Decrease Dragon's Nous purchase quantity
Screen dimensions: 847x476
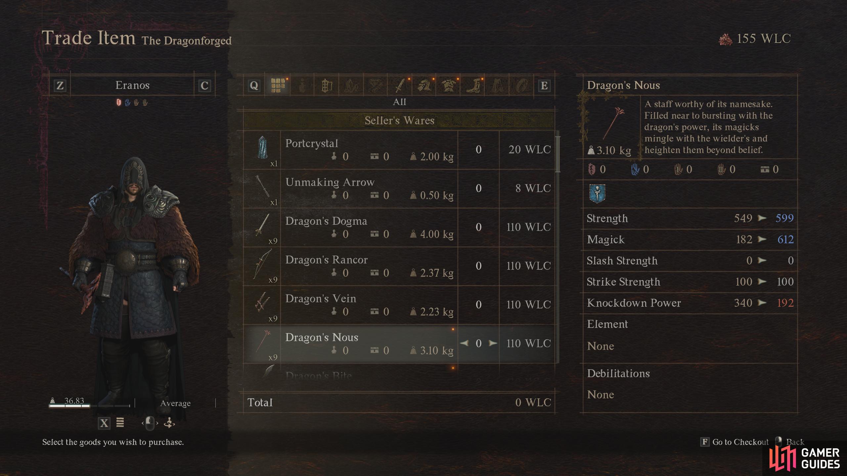[x=464, y=343]
